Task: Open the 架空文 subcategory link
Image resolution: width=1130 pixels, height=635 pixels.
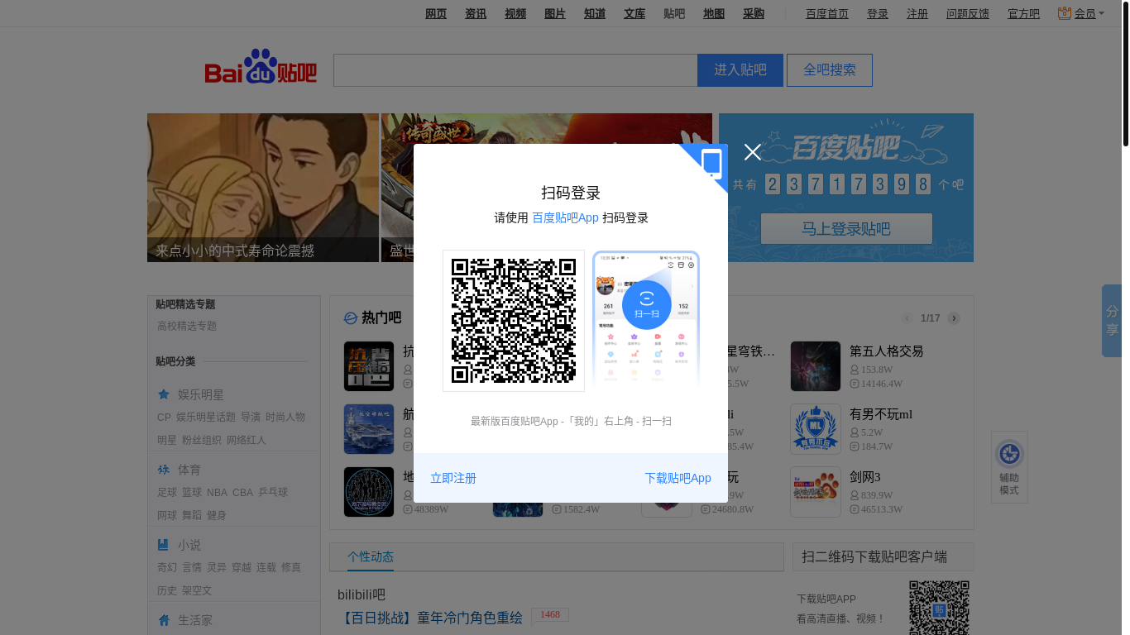Action: point(197,591)
